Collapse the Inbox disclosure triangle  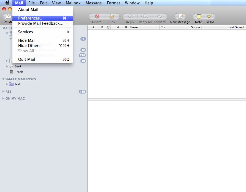point(7,33)
